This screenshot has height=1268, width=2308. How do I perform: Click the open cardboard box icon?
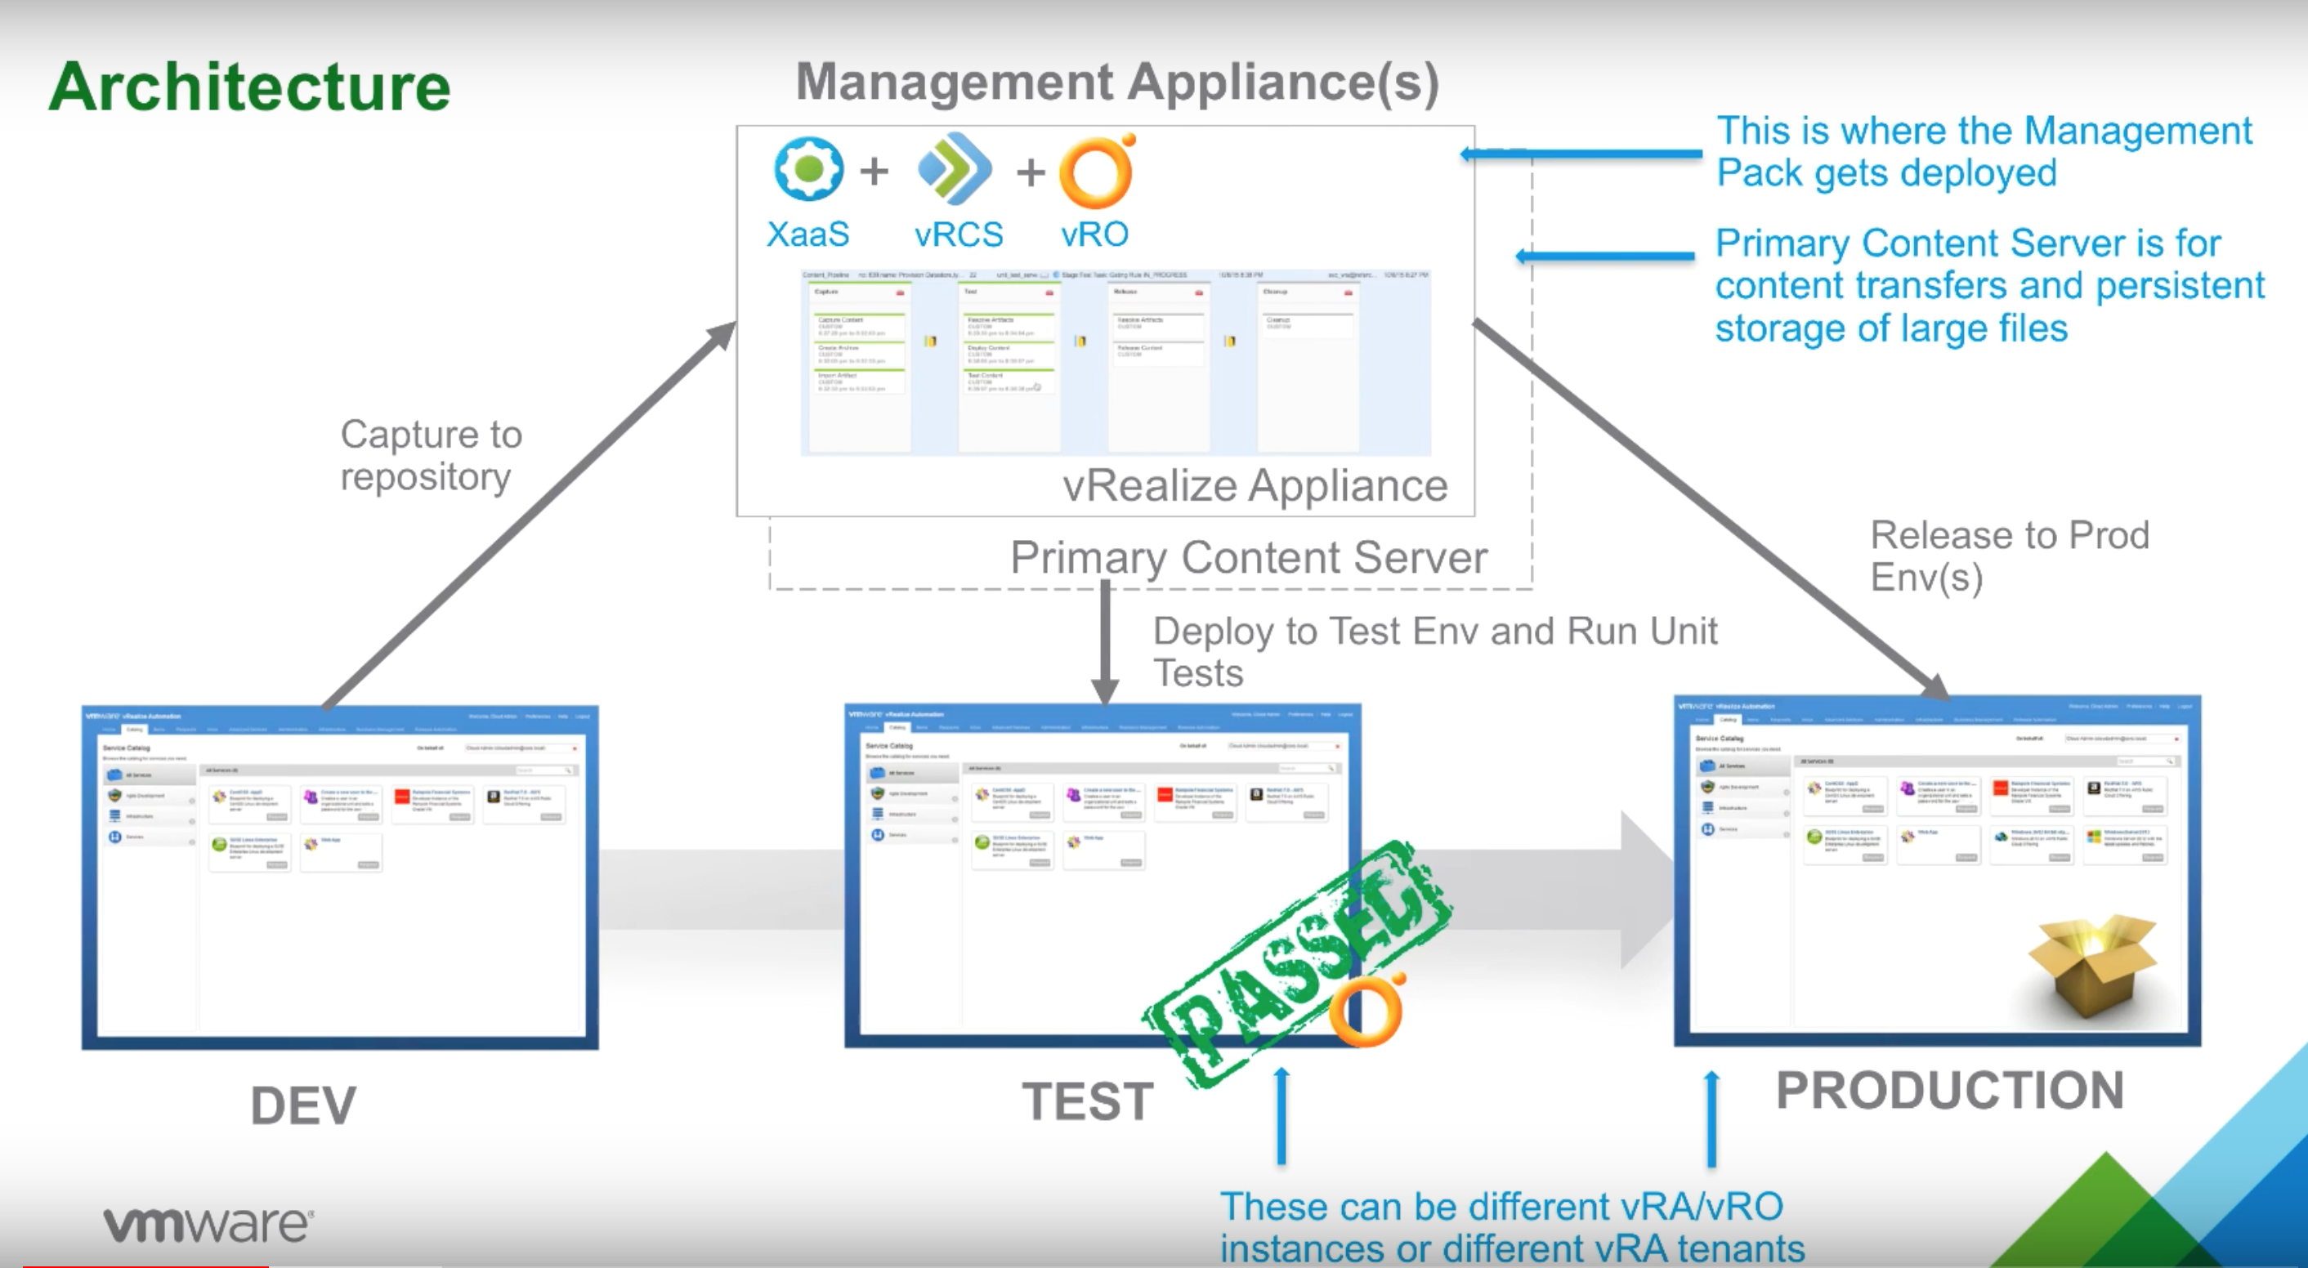pos(2092,966)
